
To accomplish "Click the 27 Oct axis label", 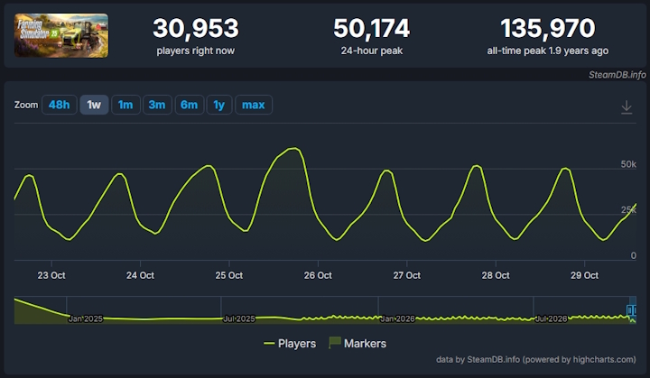I will (x=406, y=275).
